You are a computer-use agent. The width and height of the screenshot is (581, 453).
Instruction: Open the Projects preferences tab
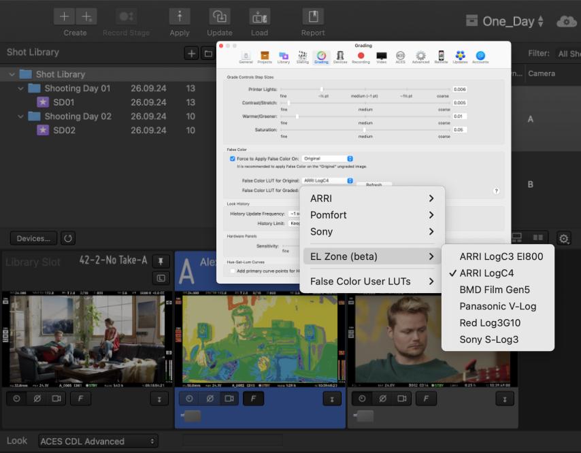pos(265,57)
